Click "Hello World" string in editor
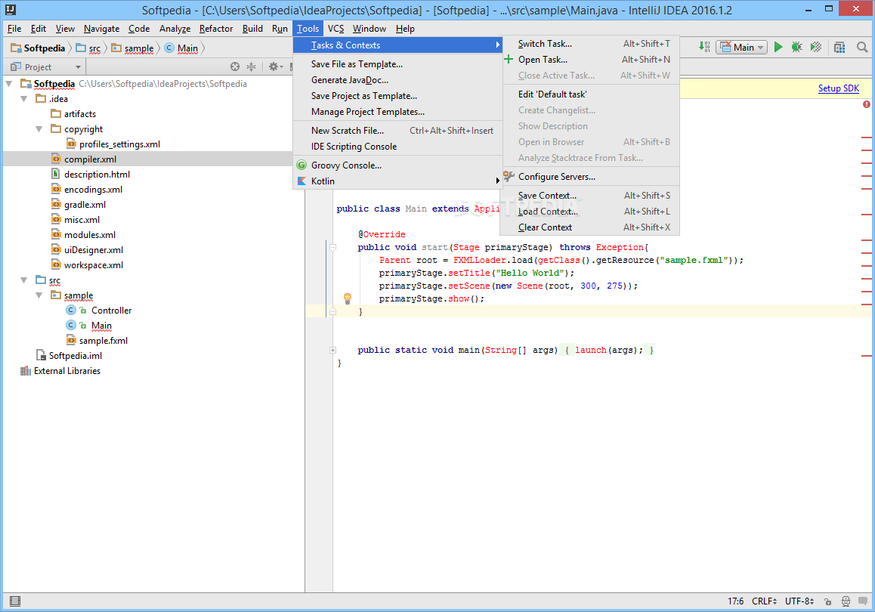Image resolution: width=875 pixels, height=612 pixels. tap(530, 273)
